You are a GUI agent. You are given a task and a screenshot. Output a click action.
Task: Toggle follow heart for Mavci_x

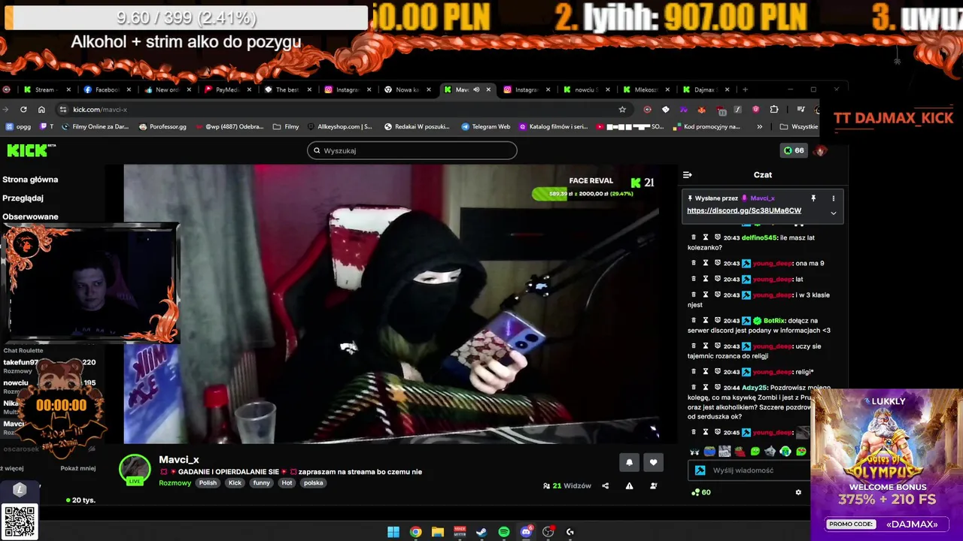coord(653,462)
